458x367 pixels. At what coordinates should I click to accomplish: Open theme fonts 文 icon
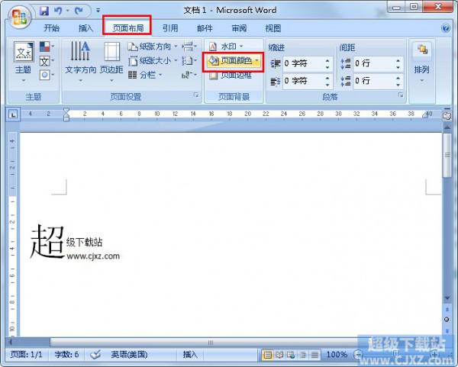(x=47, y=61)
